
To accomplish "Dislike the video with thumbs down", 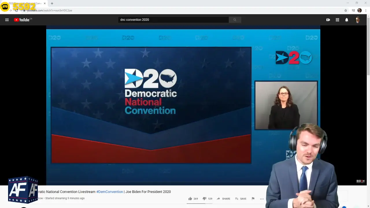I will (205, 199).
